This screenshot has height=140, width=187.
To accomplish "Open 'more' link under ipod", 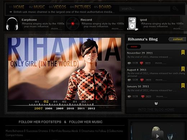I will pyautogui.click(x=179, y=29).
